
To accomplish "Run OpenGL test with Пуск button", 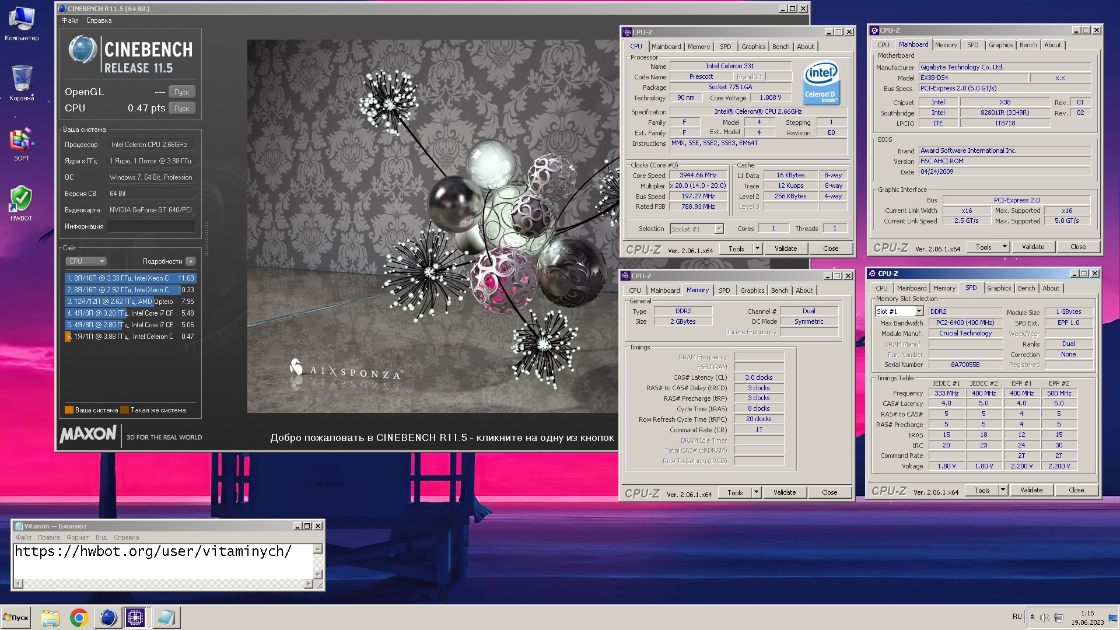I will pyautogui.click(x=182, y=92).
